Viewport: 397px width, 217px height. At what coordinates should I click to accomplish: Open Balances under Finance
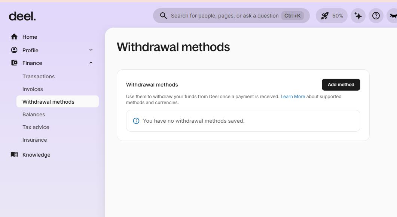(x=34, y=114)
